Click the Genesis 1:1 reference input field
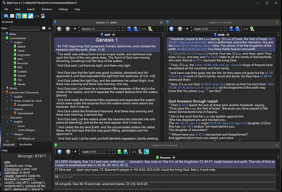 coord(99,29)
